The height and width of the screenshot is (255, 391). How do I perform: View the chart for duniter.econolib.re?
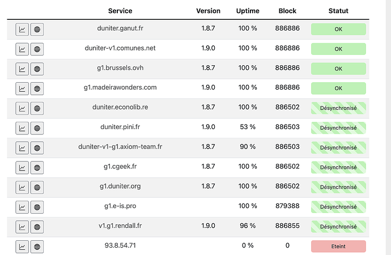[x=22, y=108]
